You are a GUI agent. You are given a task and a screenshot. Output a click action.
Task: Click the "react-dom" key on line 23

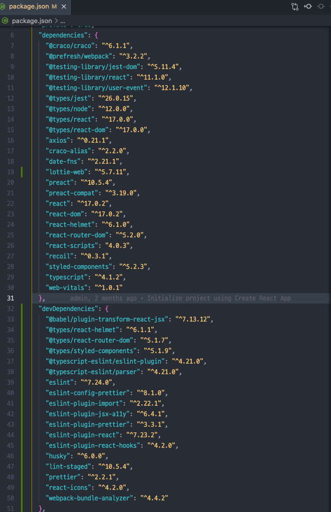(65, 214)
